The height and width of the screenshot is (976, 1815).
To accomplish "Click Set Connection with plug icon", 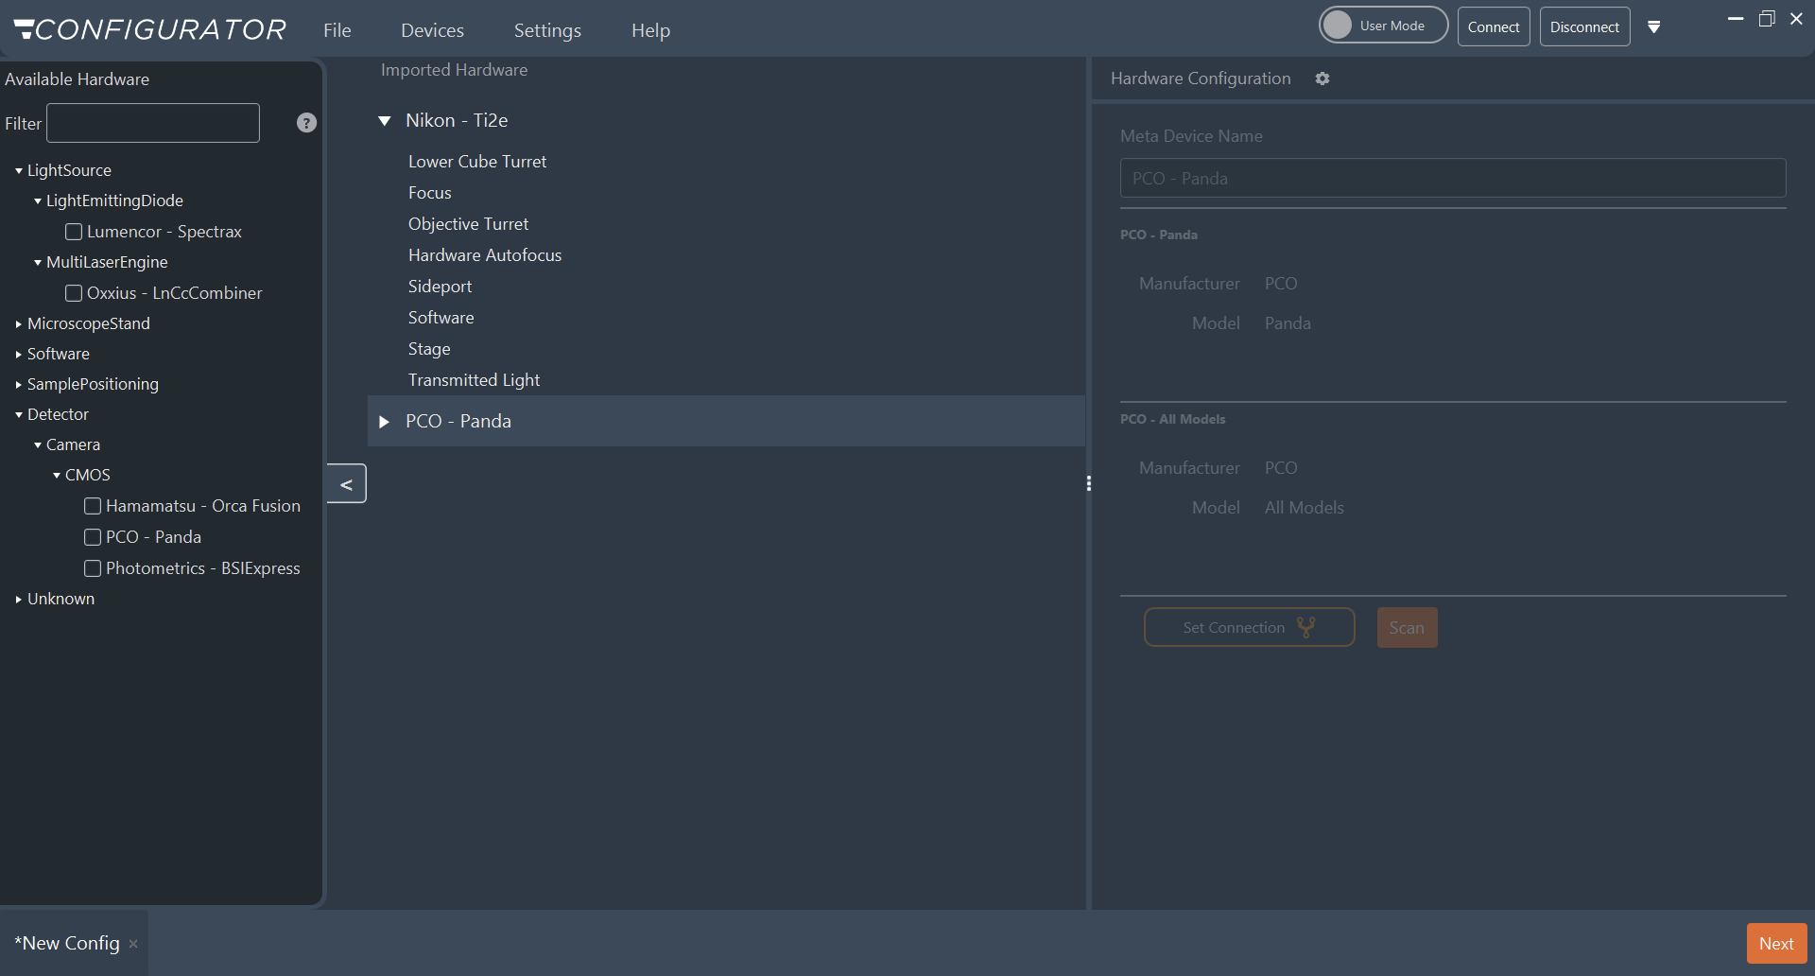I will click(x=1249, y=627).
